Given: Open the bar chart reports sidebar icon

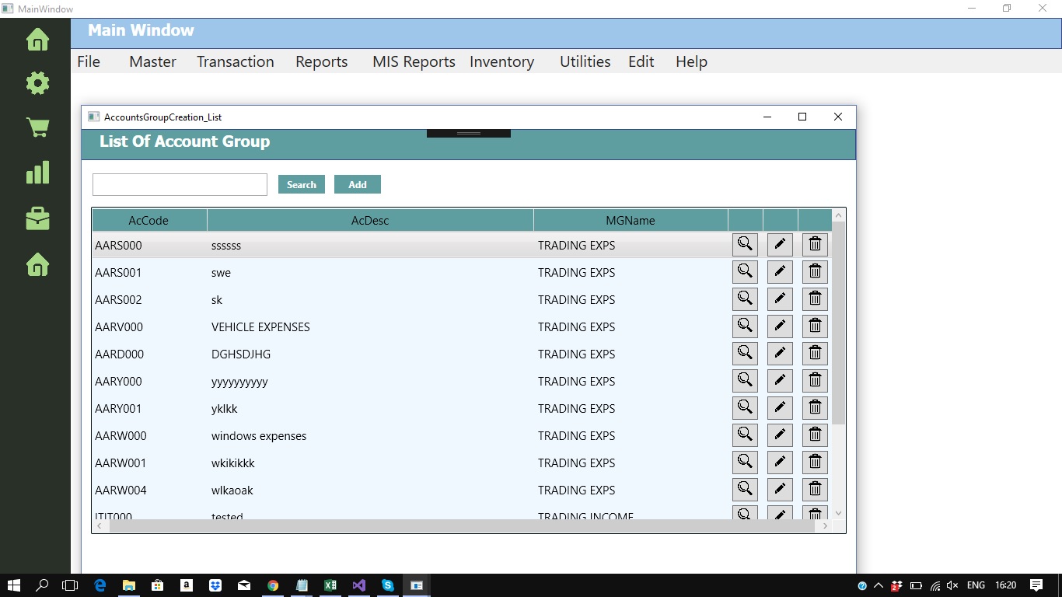Looking at the screenshot, I should coord(37,173).
